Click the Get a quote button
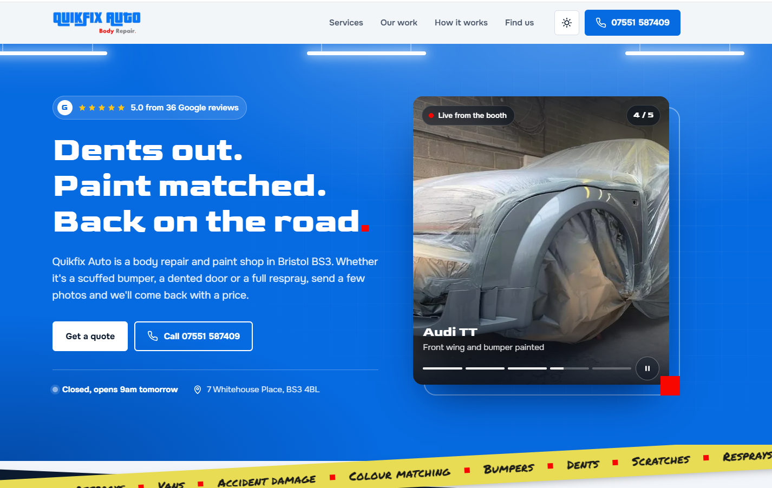The image size is (772, 488). pos(90,336)
